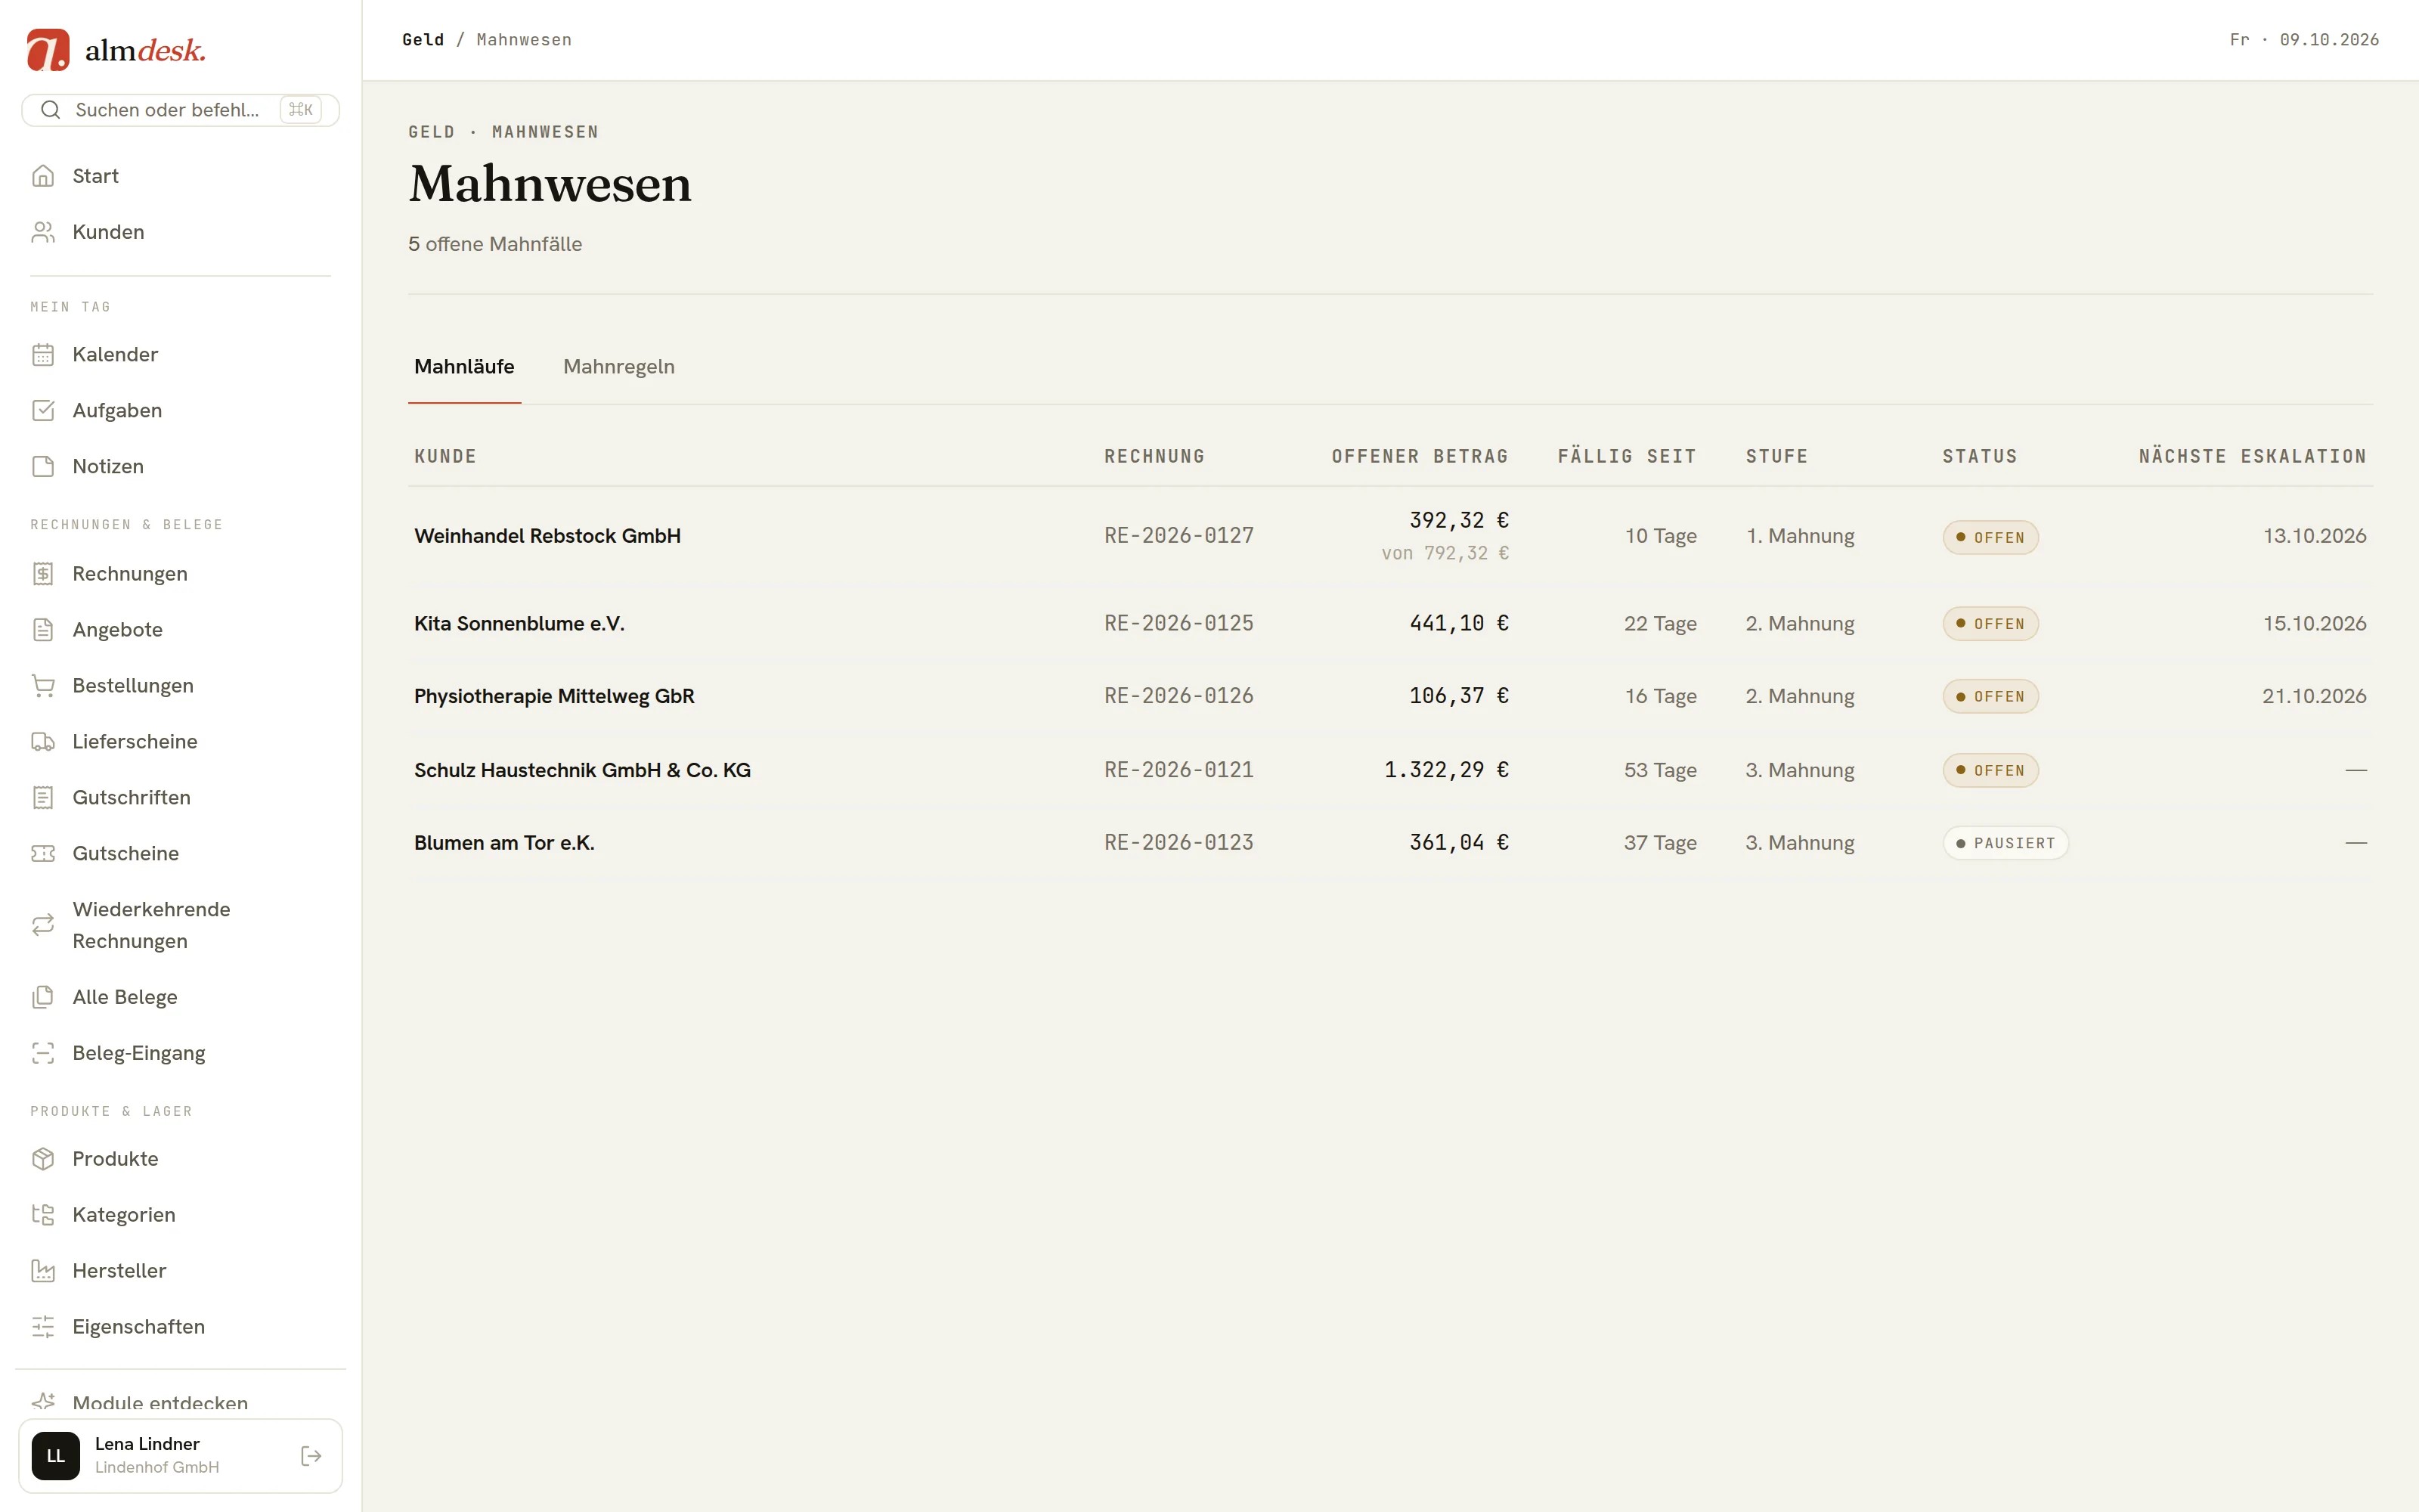Click the almdesk logo icon
This screenshot has width=2419, height=1512.
(x=48, y=50)
